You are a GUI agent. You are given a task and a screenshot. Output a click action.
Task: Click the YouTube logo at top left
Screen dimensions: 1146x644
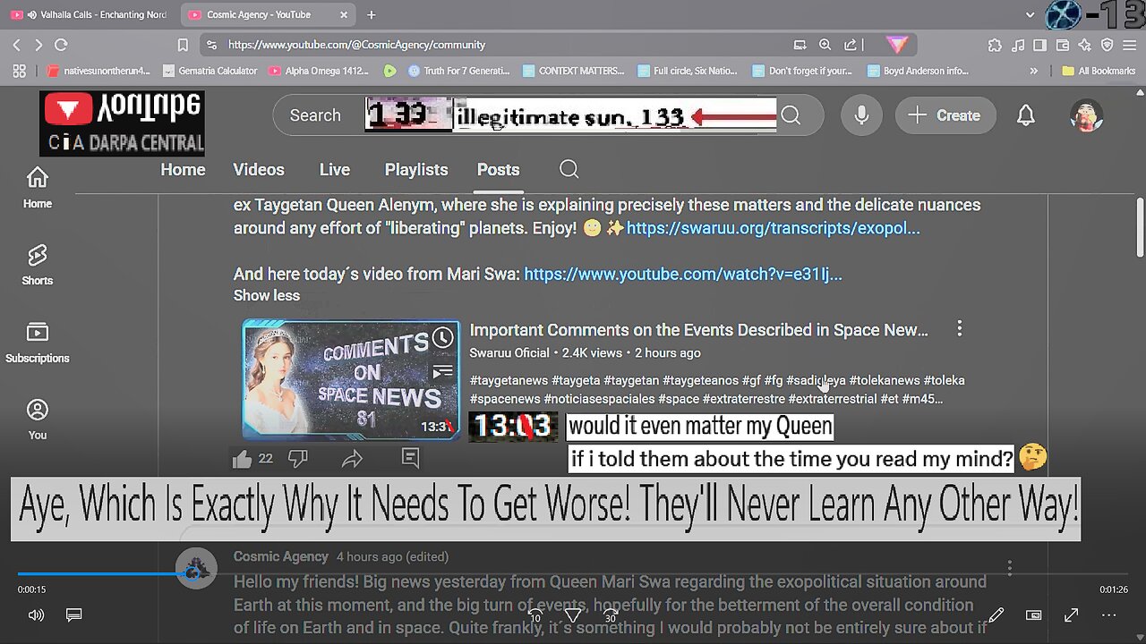122,123
